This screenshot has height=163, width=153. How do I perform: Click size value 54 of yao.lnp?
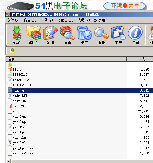tap(147, 122)
